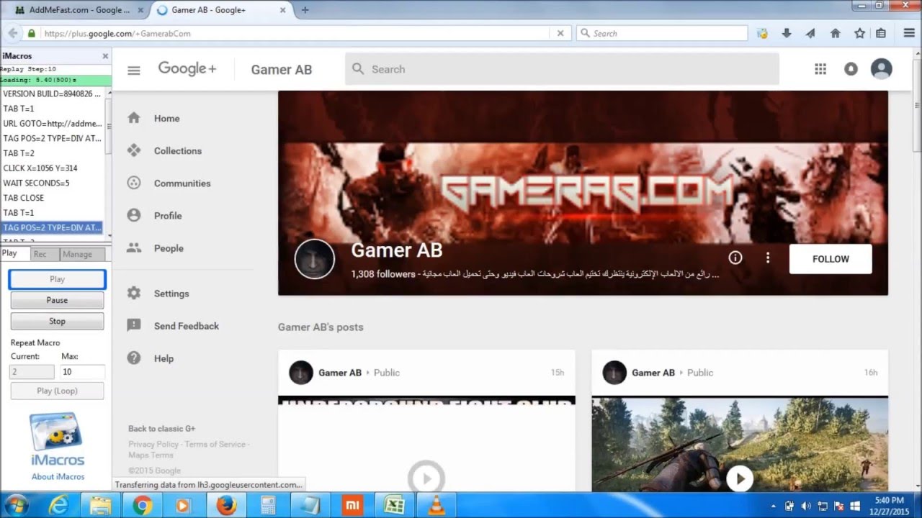Viewport: 922px width, 518px height.
Task: Open Excel from the taskbar
Action: point(394,506)
